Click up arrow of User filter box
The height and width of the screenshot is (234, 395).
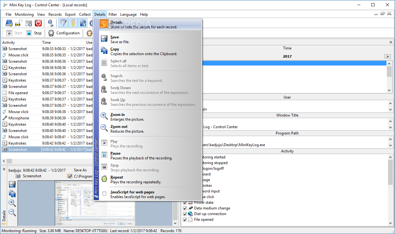coord(391,103)
